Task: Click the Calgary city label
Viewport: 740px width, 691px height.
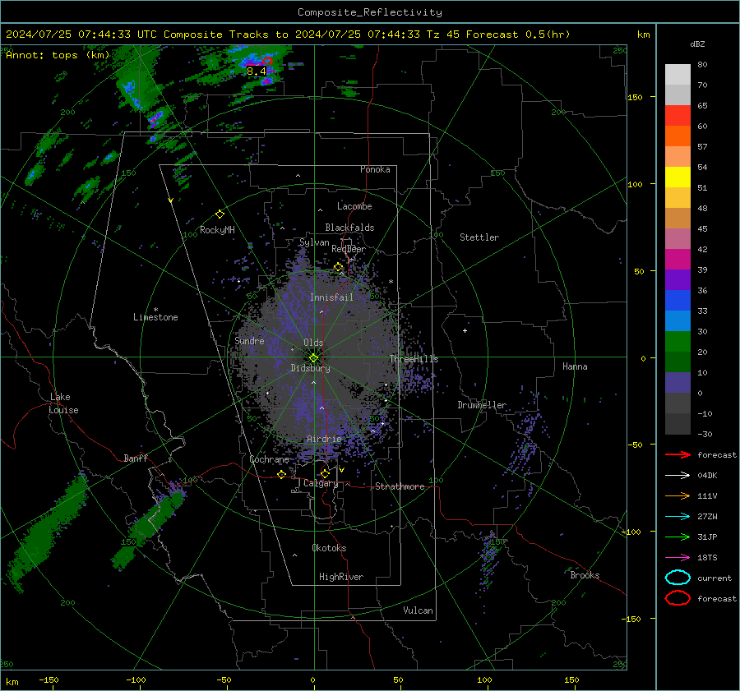Action: (x=321, y=483)
